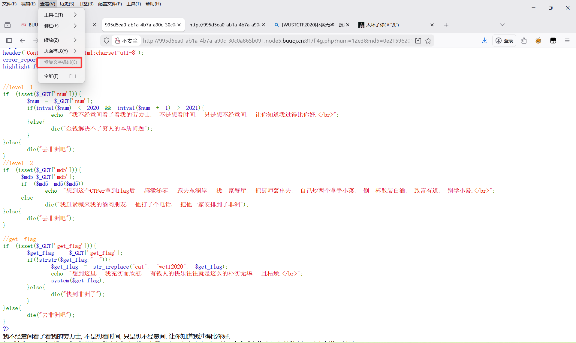This screenshot has height=343, width=576.
Task: Select 修复文字编码(C) from the menu
Action: point(59,62)
